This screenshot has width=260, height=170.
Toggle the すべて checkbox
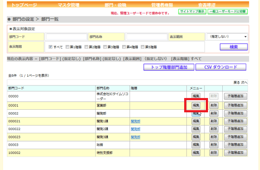tap(50, 47)
